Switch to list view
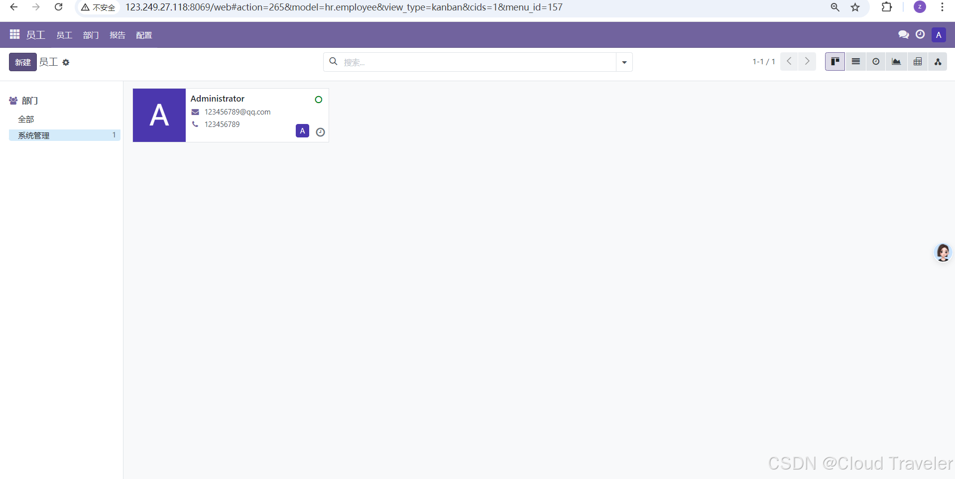Screen dimensions: 955x479 point(855,62)
